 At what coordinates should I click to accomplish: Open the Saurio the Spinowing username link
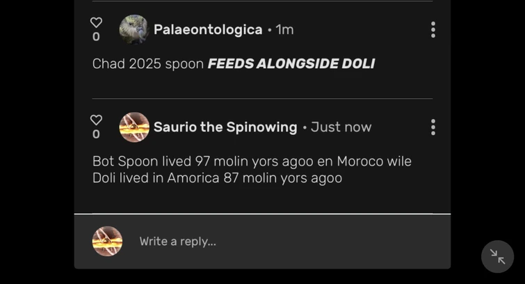point(225,127)
